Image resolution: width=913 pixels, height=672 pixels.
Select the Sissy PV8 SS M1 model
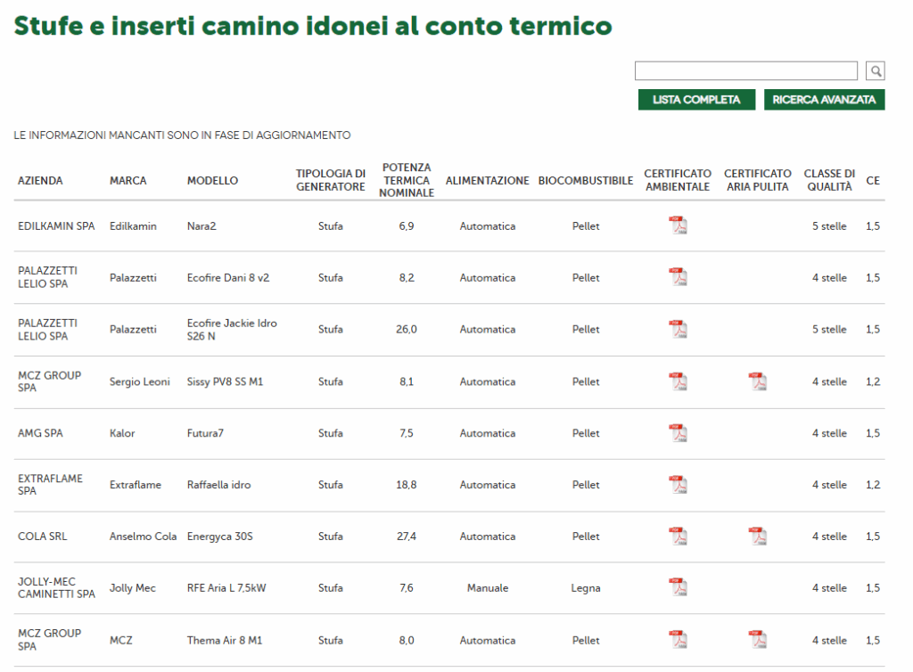pyautogui.click(x=225, y=381)
